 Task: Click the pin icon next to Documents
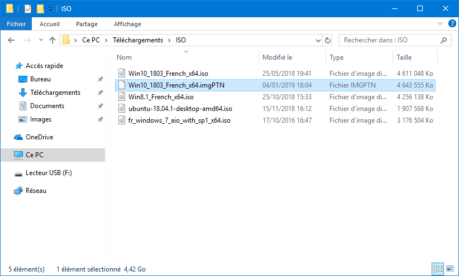[x=100, y=106]
